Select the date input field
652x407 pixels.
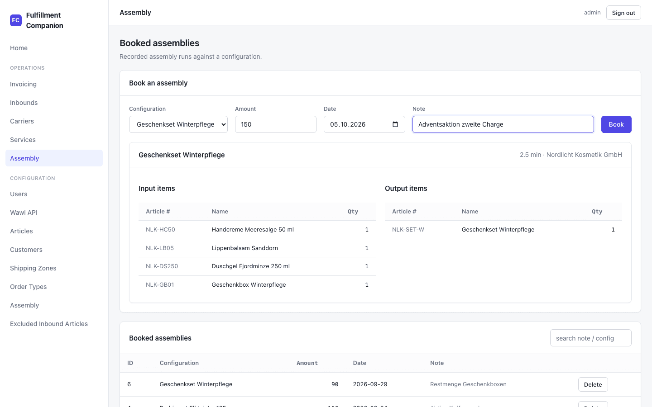pos(364,124)
